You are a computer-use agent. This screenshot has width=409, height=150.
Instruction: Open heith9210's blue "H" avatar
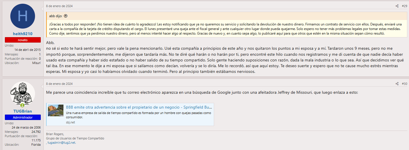click(23, 16)
